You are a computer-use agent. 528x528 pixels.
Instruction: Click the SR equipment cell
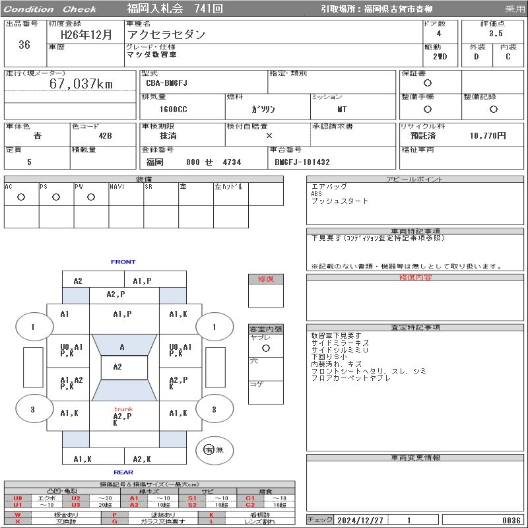coord(161,194)
